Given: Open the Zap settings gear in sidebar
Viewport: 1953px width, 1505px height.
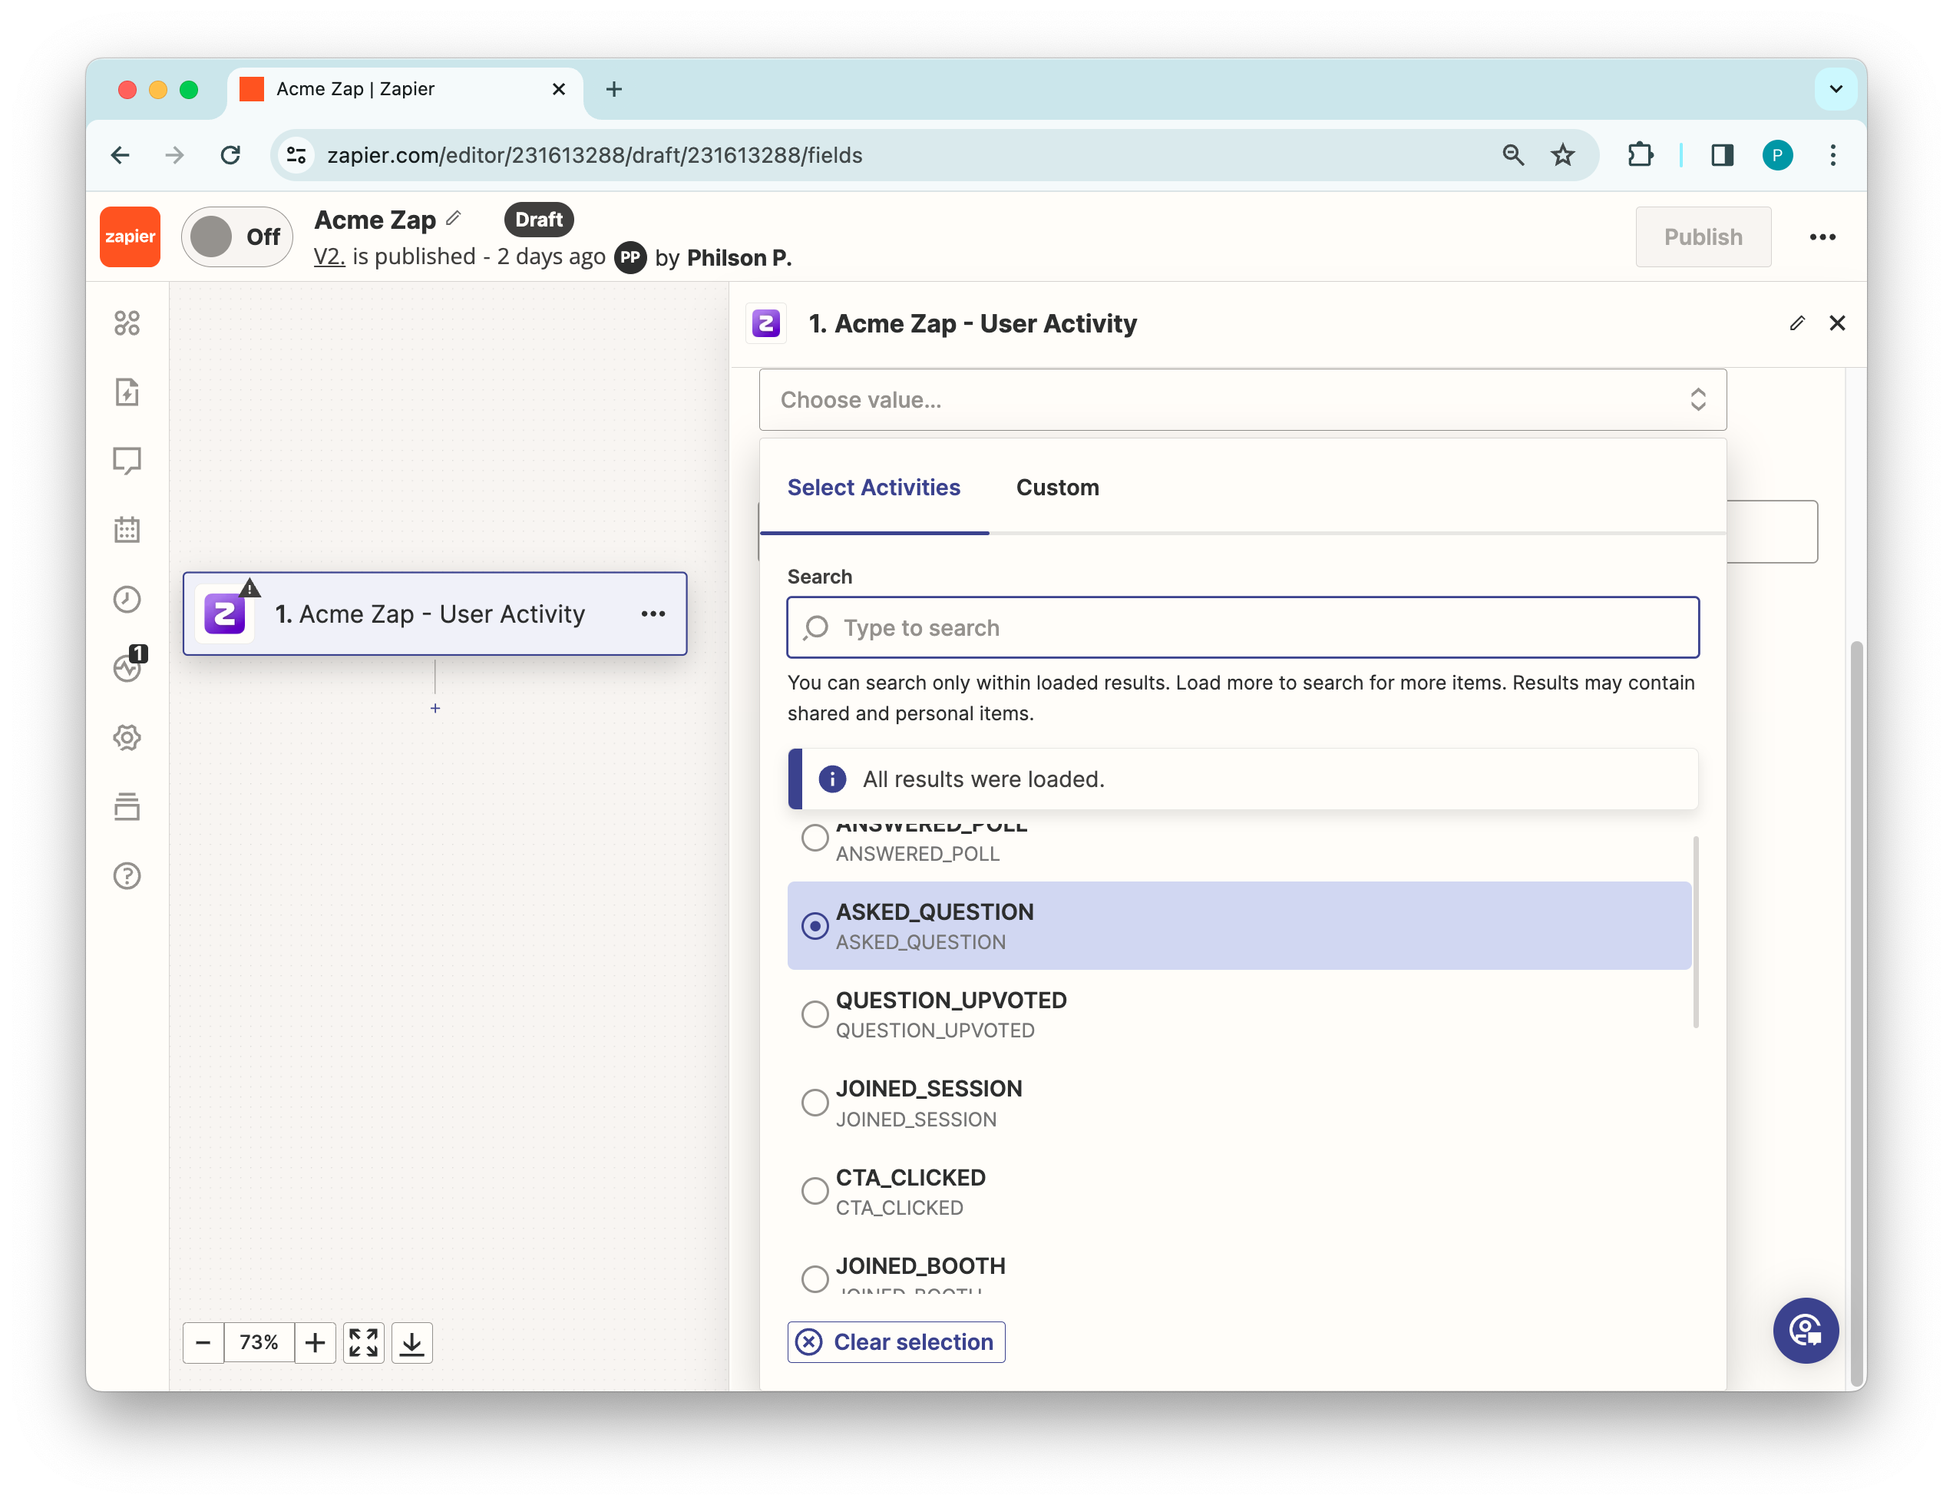Looking at the screenshot, I should click(127, 738).
